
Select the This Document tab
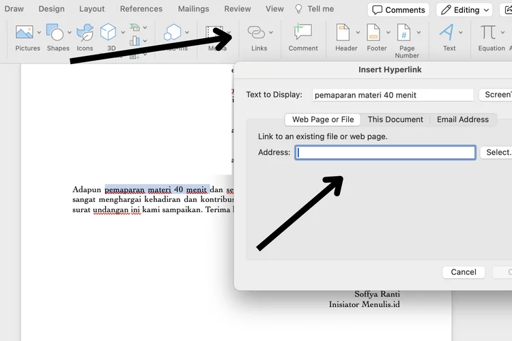click(x=395, y=119)
